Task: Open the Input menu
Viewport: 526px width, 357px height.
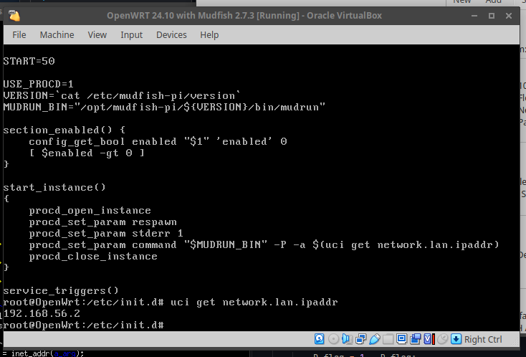Action: 132,35
